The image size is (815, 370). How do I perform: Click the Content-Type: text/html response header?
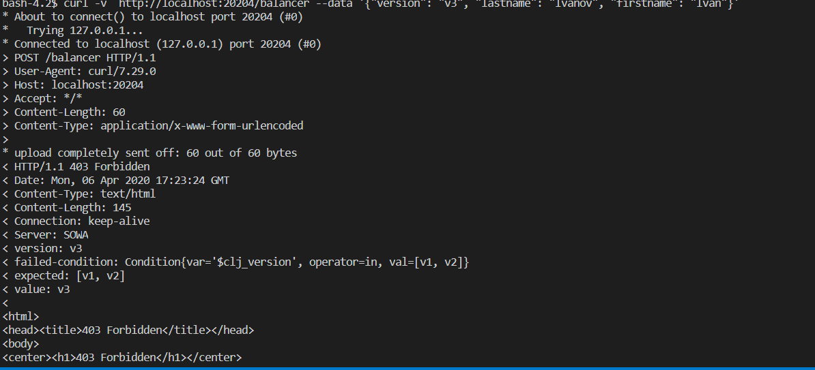[79, 194]
